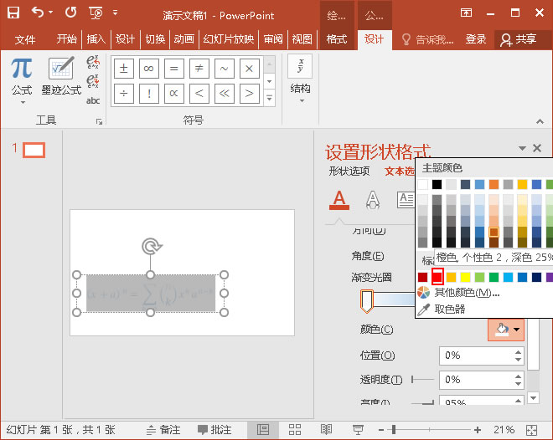
Task: Click 其他颜色(M)... more colors
Action: pos(465,293)
